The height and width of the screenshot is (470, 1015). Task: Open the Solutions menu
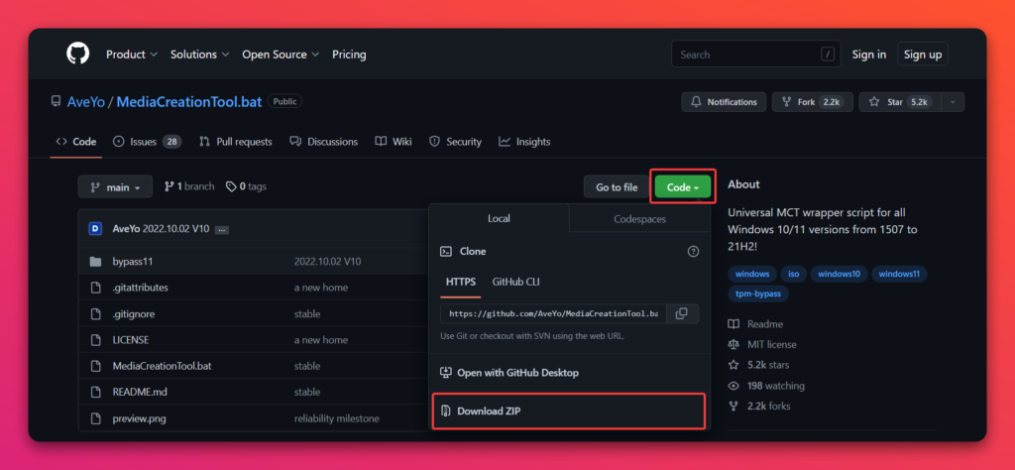(199, 55)
